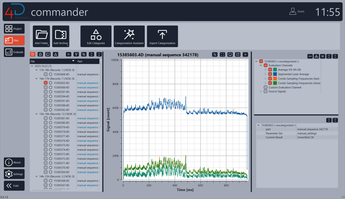Check the Custom Evaluation Channel checkbox

coord(265,87)
